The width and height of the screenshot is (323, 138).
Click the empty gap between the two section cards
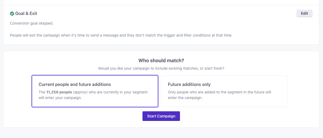pos(161,48)
